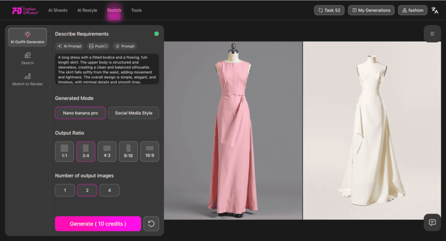Choose the 16:9 output ratio

tap(149, 151)
